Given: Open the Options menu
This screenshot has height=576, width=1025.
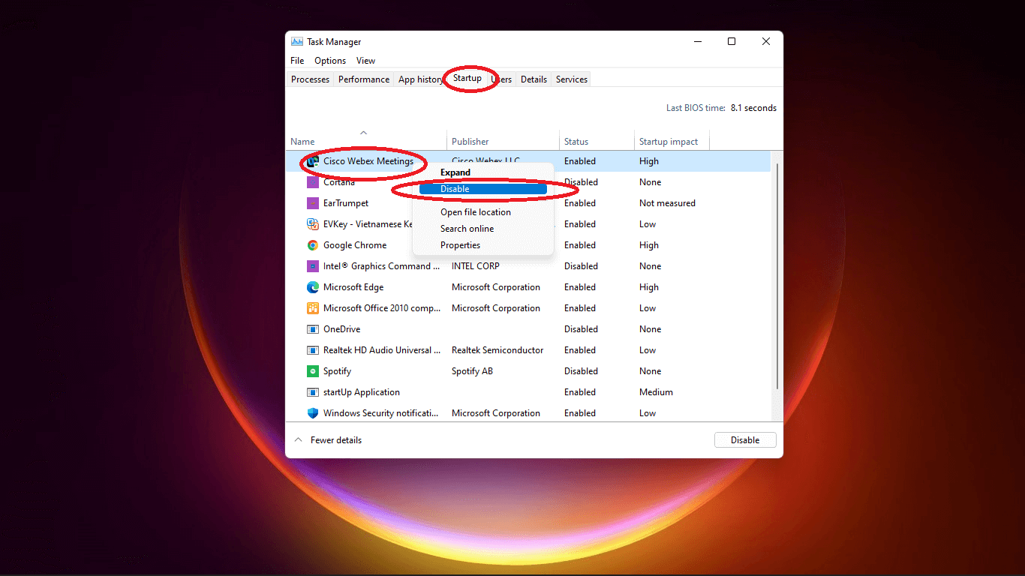Looking at the screenshot, I should click(x=330, y=61).
